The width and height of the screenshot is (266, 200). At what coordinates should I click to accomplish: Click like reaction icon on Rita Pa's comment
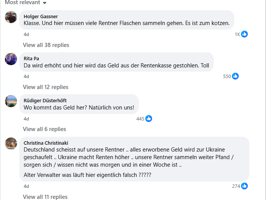point(235,76)
